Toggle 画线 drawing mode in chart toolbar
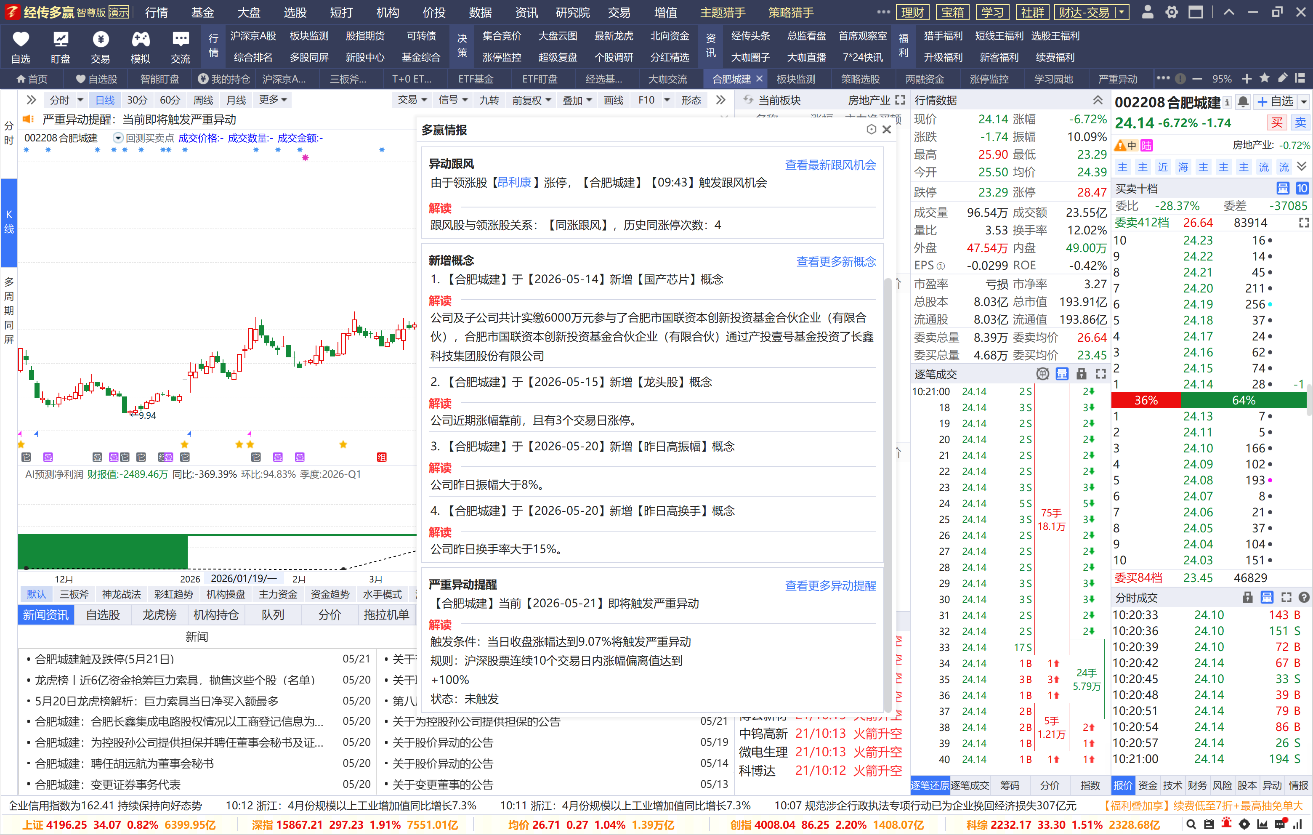The width and height of the screenshot is (1313, 835). click(614, 100)
